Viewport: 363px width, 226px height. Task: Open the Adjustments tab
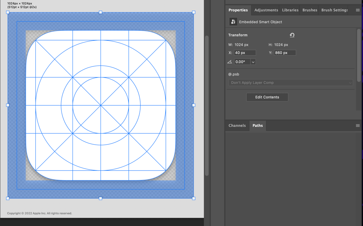[x=266, y=10]
